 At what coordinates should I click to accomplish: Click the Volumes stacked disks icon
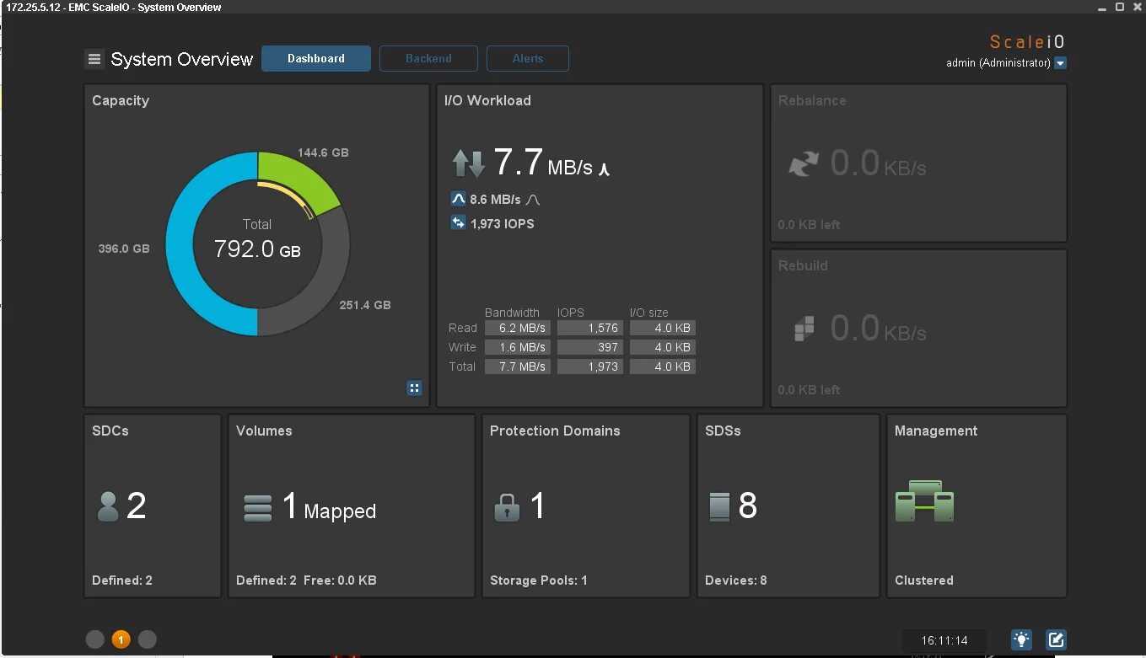point(258,508)
